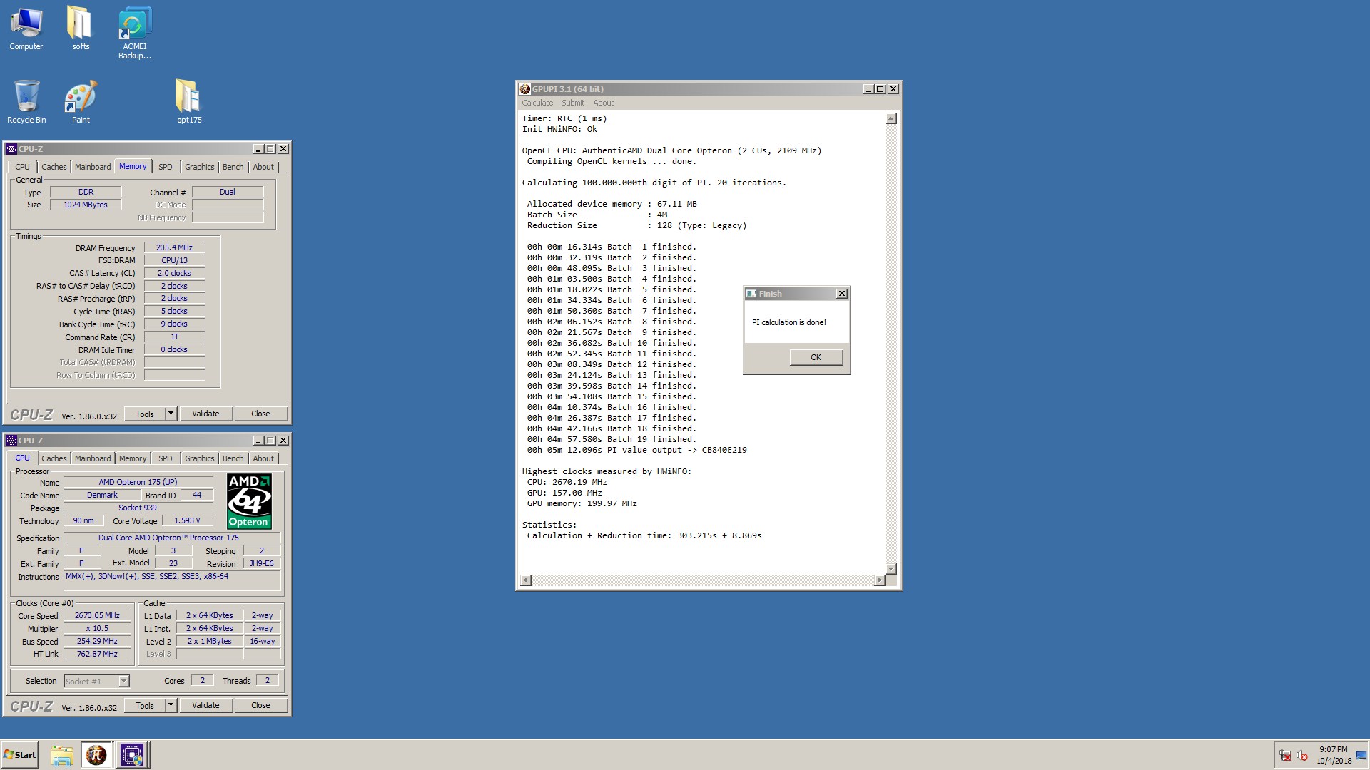Open the Calculate menu in GPUPI
Viewport: 1370px width, 770px height.
[x=537, y=103]
